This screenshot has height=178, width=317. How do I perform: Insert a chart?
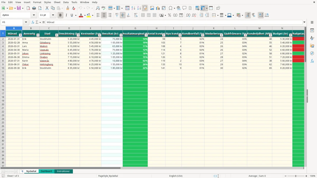click(x=158, y=8)
